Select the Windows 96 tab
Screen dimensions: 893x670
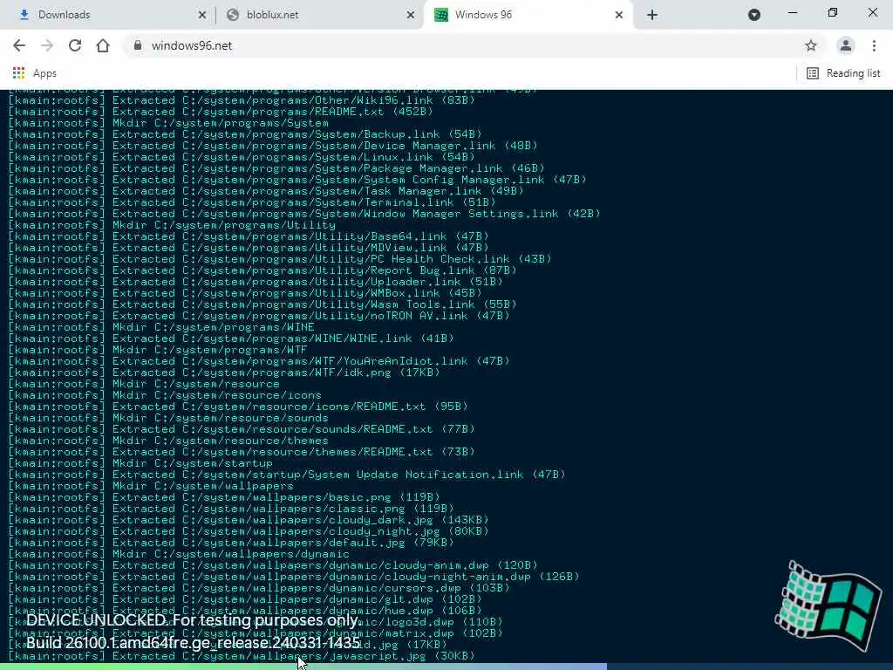[x=529, y=15]
